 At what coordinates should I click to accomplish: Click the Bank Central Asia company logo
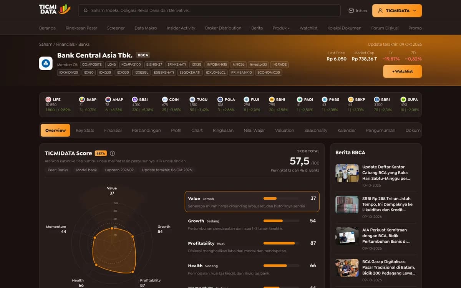[x=46, y=63]
